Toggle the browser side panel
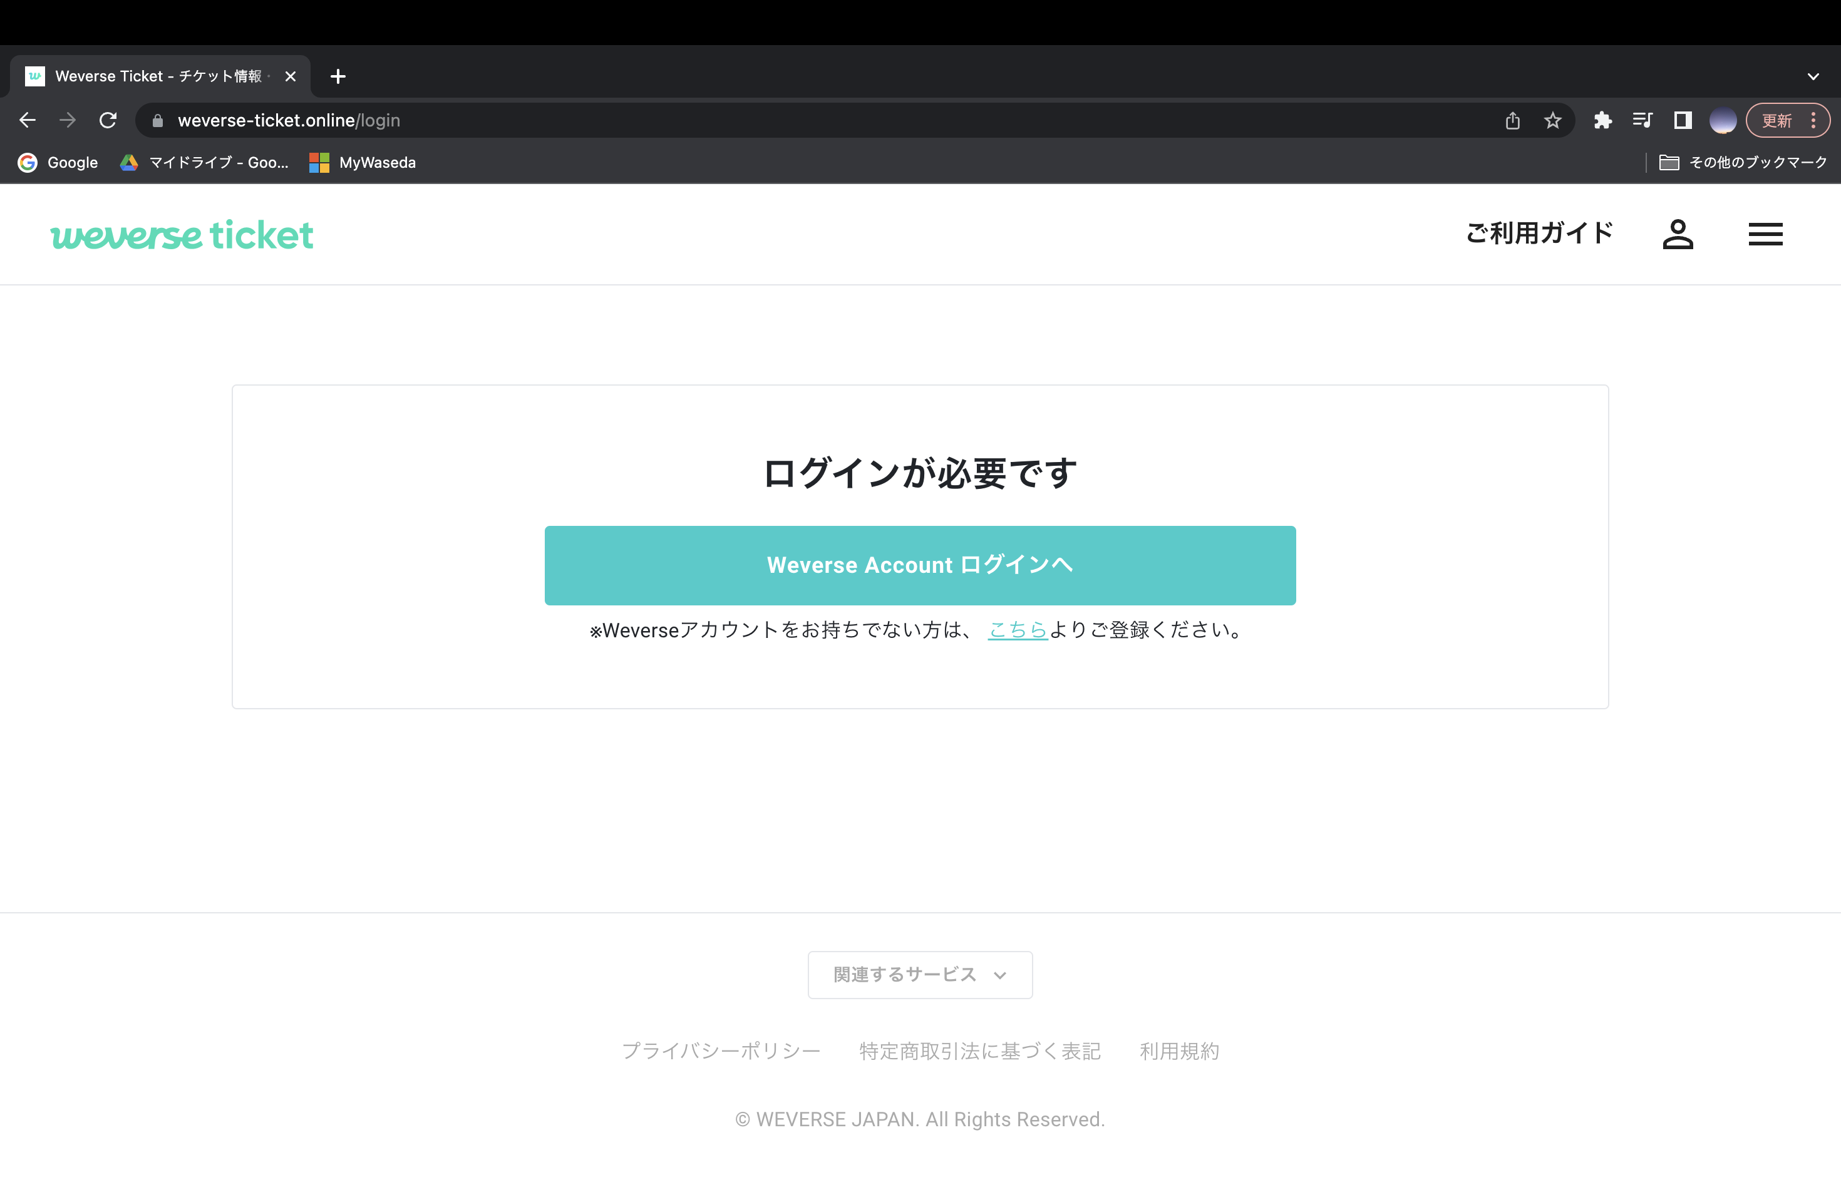 tap(1683, 121)
